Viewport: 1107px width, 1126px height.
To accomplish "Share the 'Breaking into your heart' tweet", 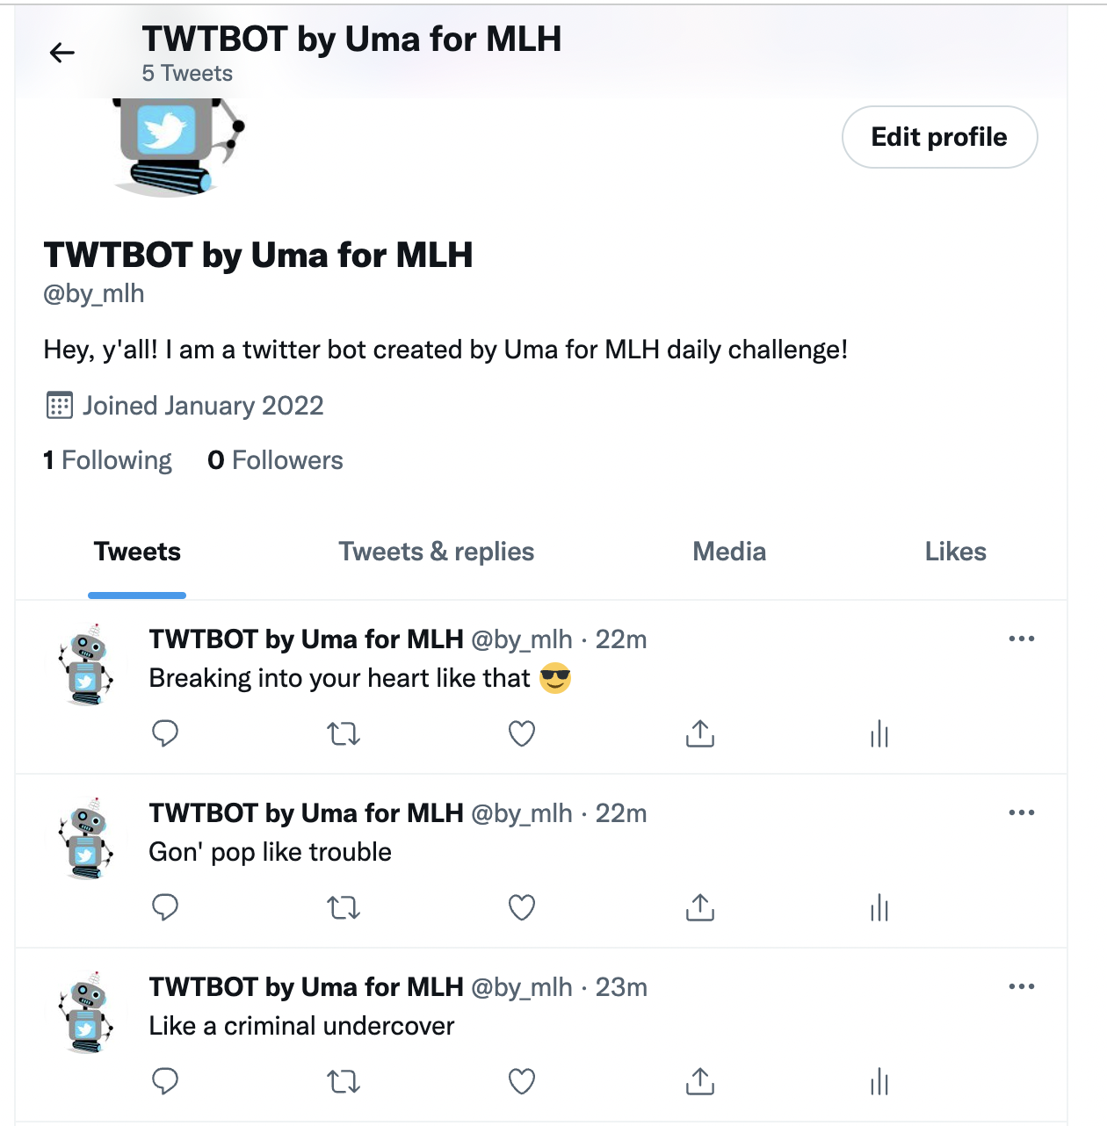I will (x=700, y=733).
